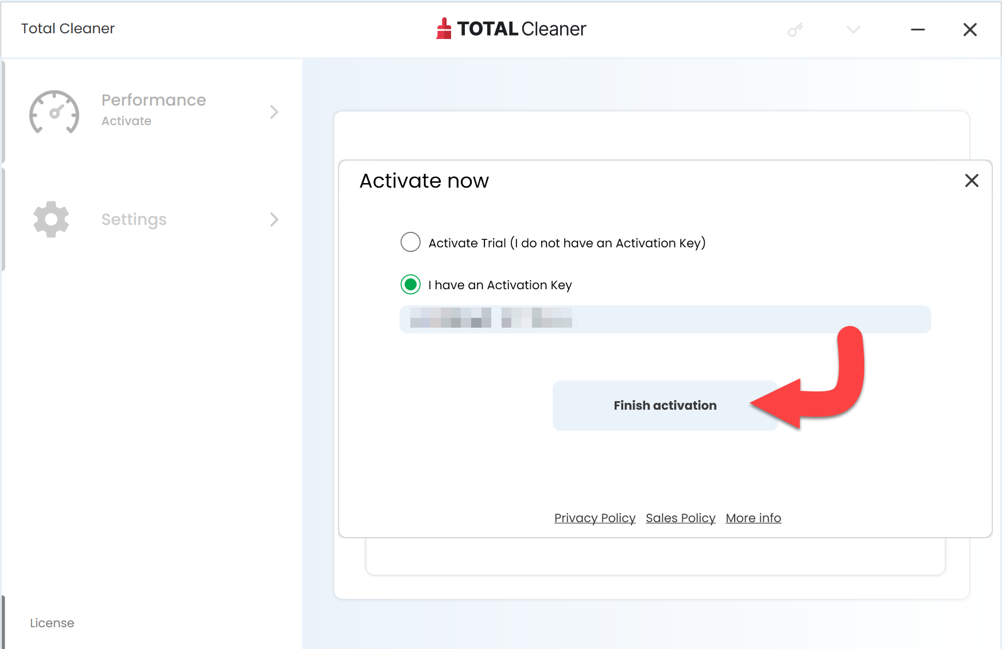Click the Total Cleaner window title text
The width and height of the screenshot is (1002, 649).
pyautogui.click(x=68, y=29)
